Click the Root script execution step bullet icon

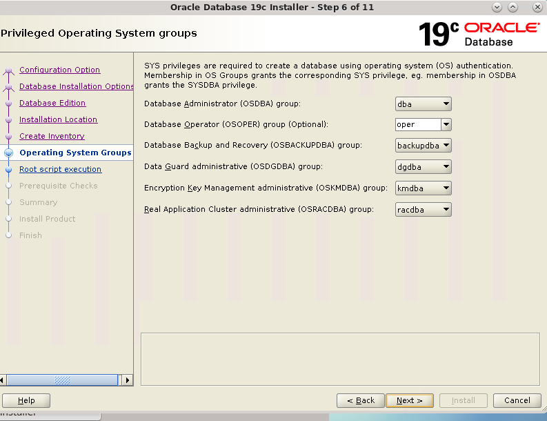tap(9, 170)
